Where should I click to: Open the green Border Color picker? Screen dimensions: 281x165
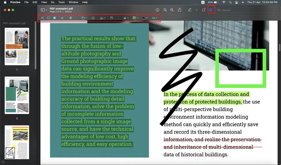(135, 18)
